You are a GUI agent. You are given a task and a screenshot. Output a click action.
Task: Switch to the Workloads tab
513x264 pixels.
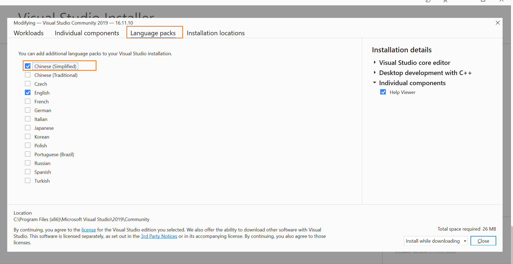(x=29, y=33)
